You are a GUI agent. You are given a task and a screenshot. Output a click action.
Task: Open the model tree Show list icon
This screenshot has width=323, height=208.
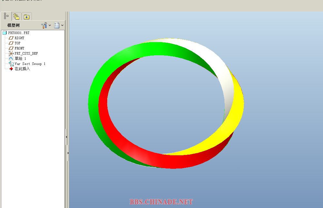click(57, 25)
